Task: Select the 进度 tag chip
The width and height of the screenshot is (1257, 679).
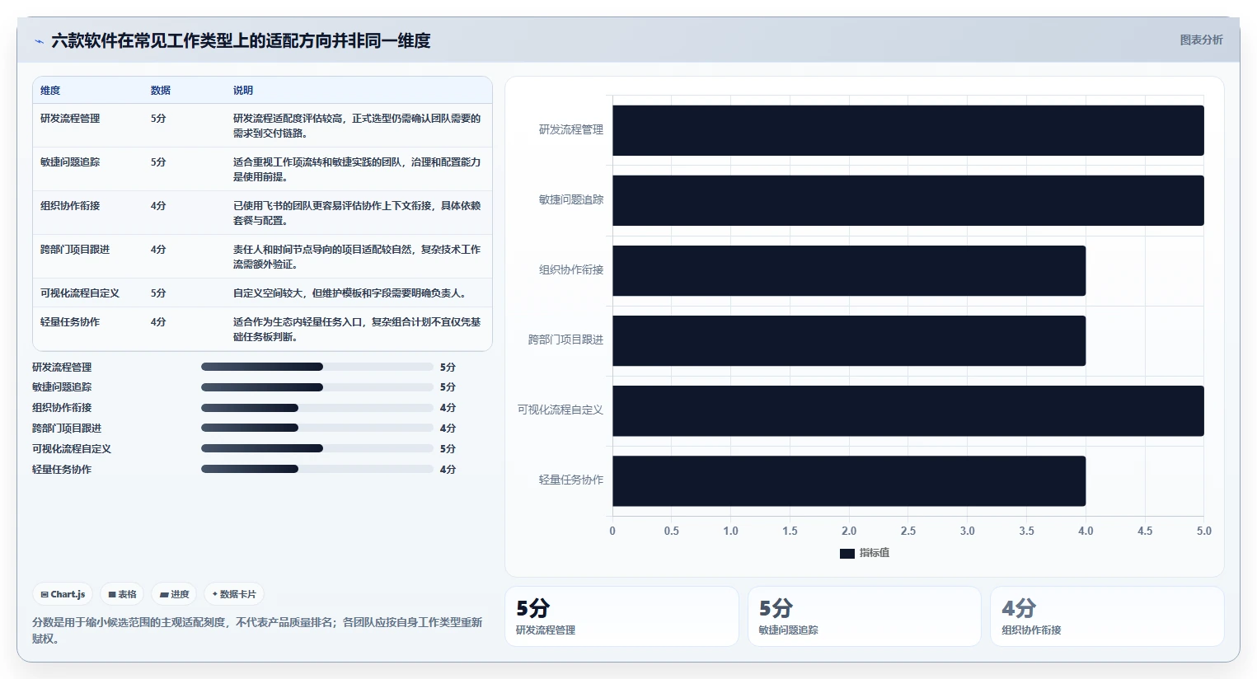Action: 175,594
